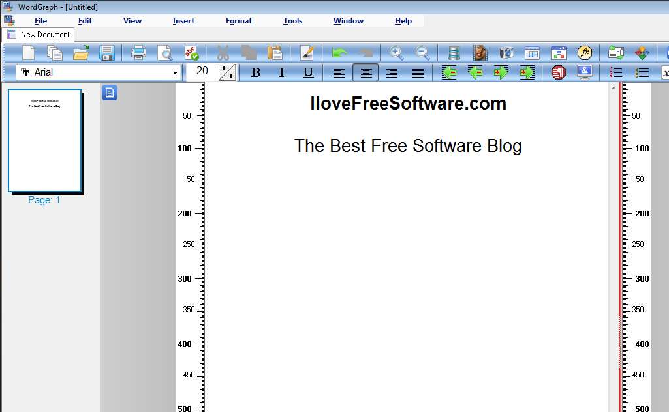Print the document
This screenshot has width=669, height=412.
[x=138, y=53]
